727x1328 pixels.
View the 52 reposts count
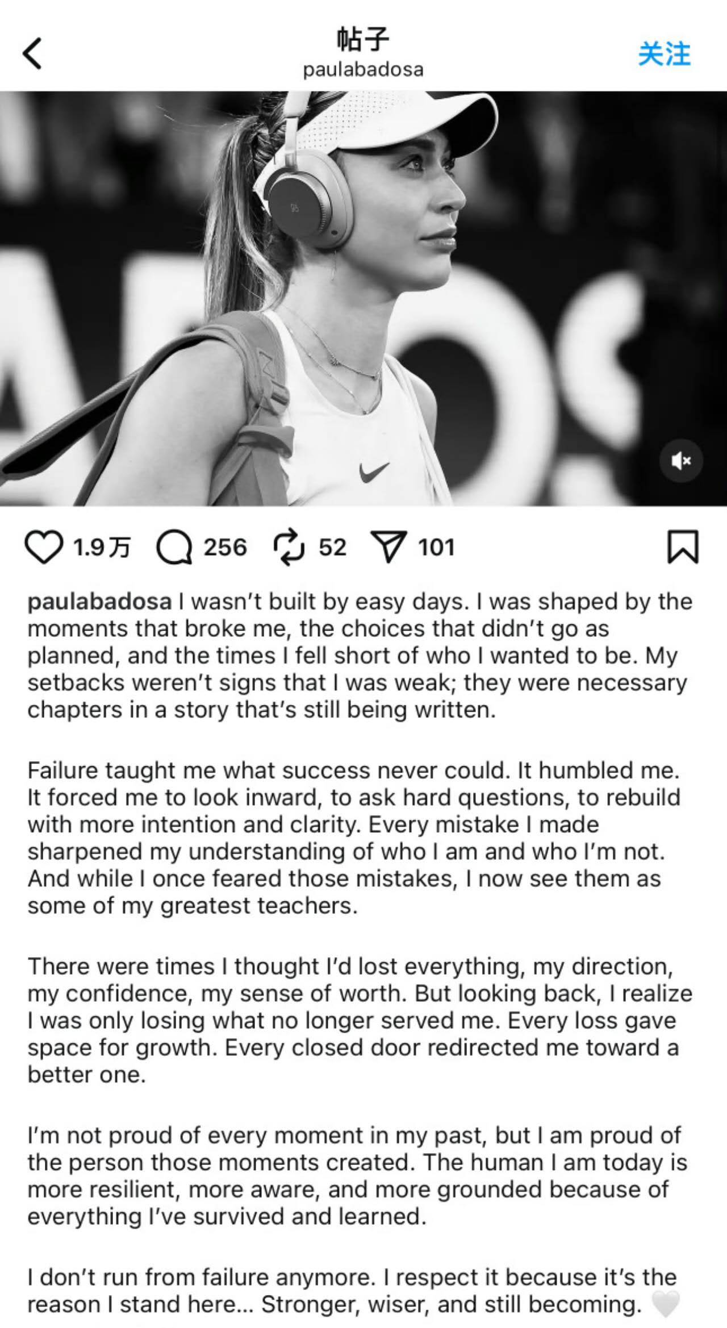[x=332, y=547]
